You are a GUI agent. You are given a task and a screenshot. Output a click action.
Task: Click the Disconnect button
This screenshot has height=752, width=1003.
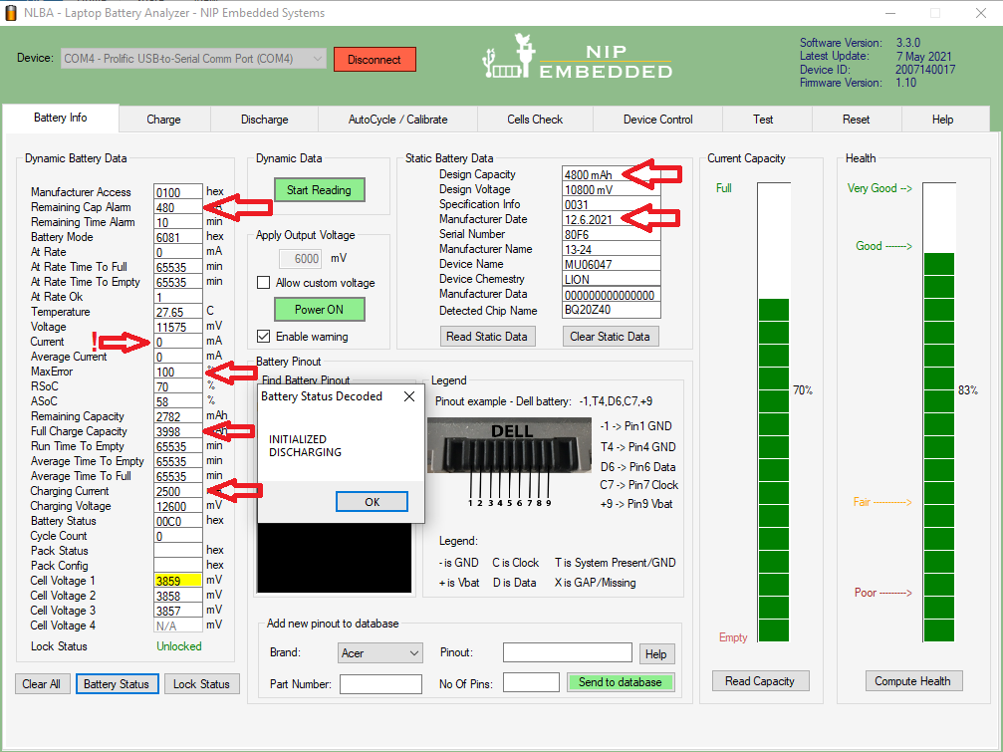pos(375,60)
